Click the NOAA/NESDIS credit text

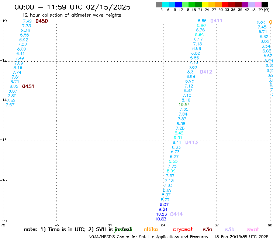point(148,237)
